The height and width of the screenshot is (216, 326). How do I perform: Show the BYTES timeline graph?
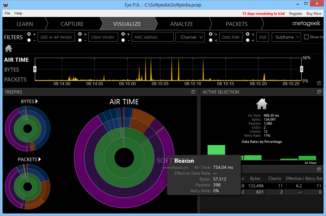click(12, 70)
